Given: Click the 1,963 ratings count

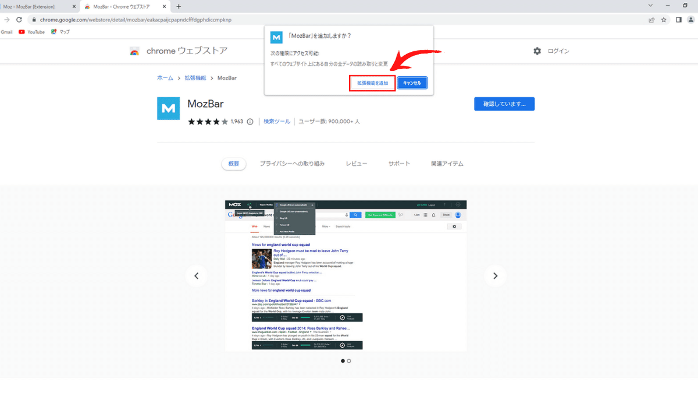Looking at the screenshot, I should coord(237,122).
